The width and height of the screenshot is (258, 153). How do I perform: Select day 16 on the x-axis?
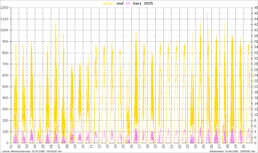pos(131,146)
